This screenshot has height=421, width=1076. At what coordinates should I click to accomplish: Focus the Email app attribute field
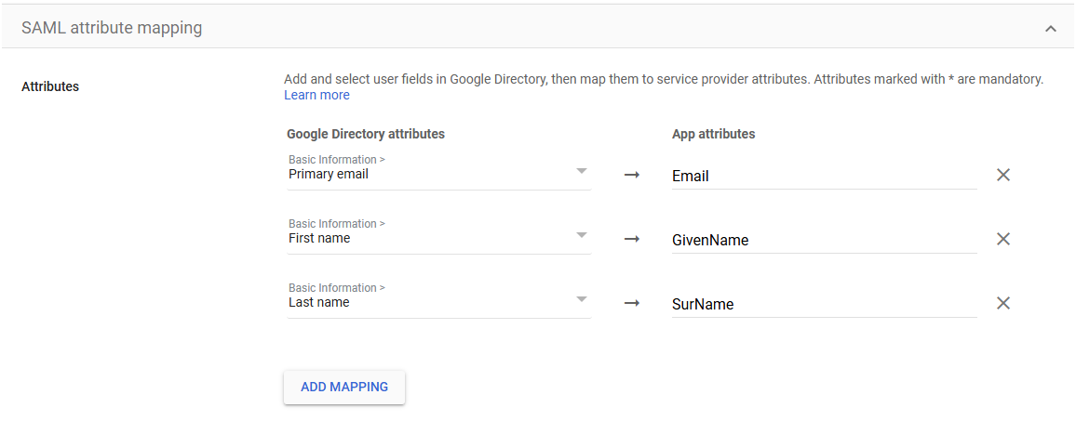click(x=824, y=177)
